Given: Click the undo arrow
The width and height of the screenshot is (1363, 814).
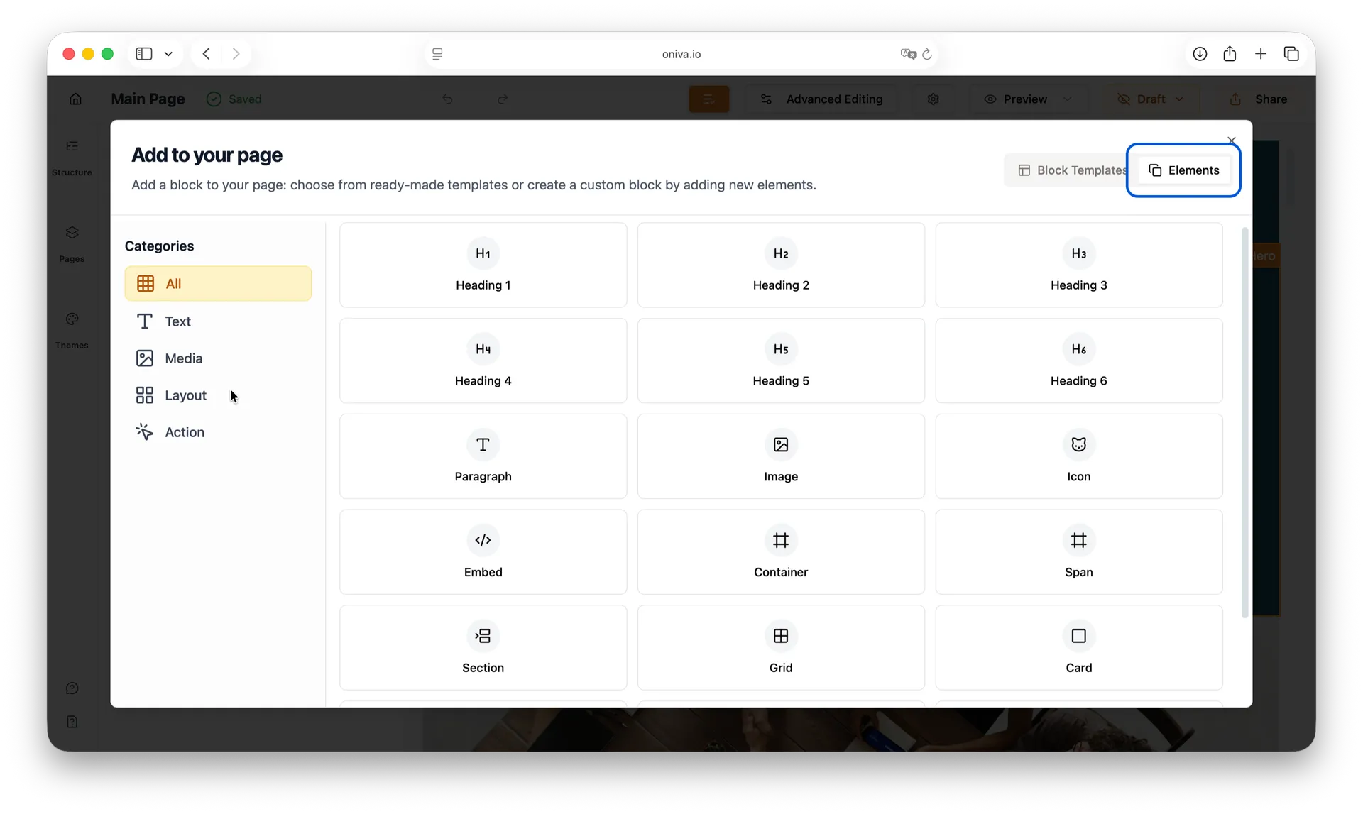Looking at the screenshot, I should (x=447, y=99).
